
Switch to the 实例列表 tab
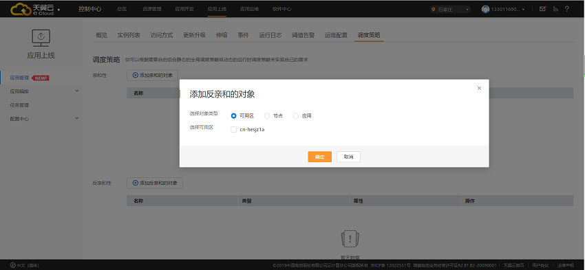tap(129, 35)
